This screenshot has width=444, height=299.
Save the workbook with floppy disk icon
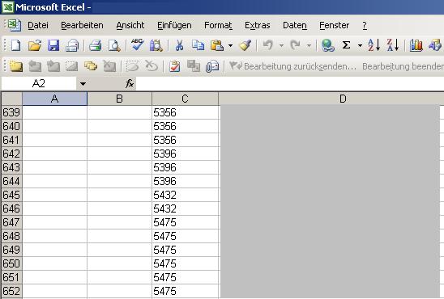[x=53, y=45]
